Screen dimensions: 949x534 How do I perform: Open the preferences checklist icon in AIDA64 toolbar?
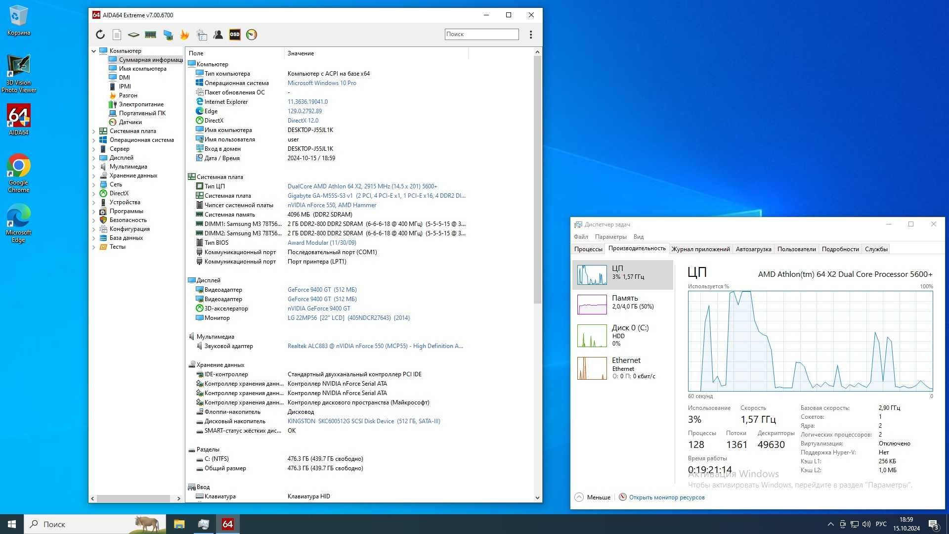point(202,35)
